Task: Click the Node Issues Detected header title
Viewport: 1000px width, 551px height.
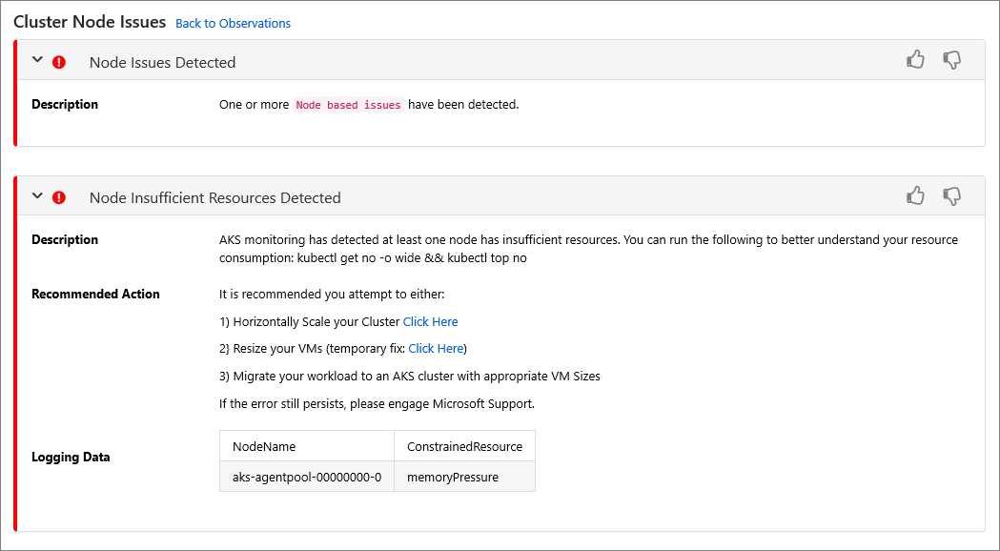Action: [x=163, y=63]
